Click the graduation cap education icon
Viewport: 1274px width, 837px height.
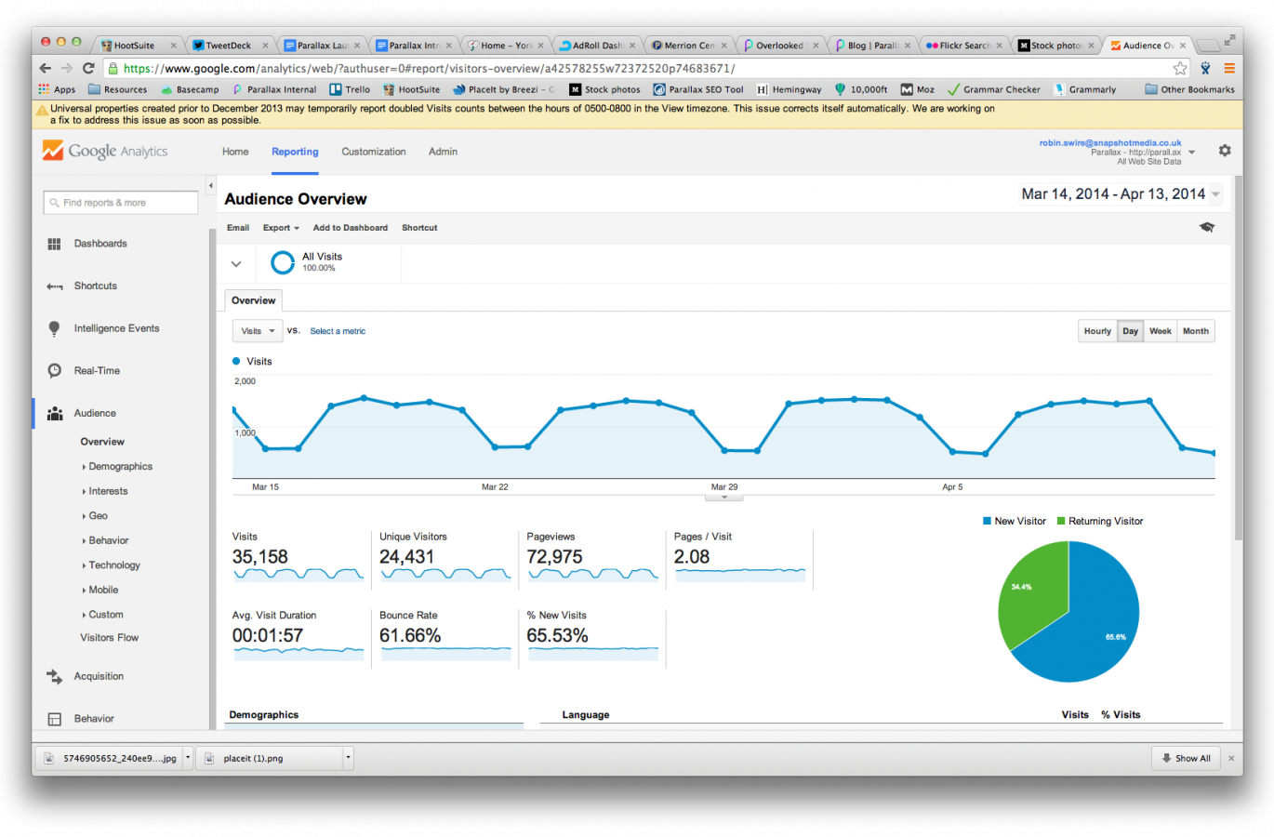(x=1207, y=227)
